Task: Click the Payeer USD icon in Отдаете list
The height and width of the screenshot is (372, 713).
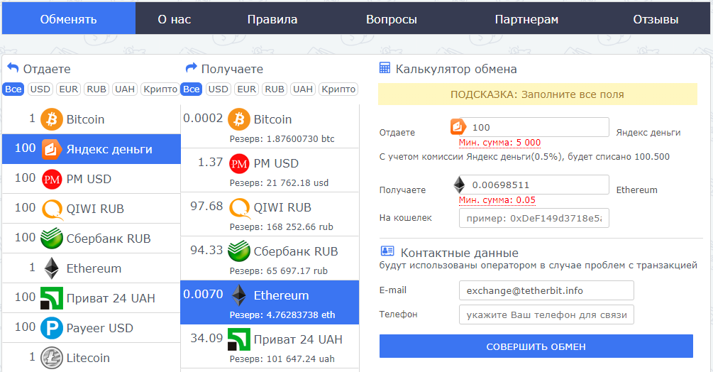Action: (52, 328)
